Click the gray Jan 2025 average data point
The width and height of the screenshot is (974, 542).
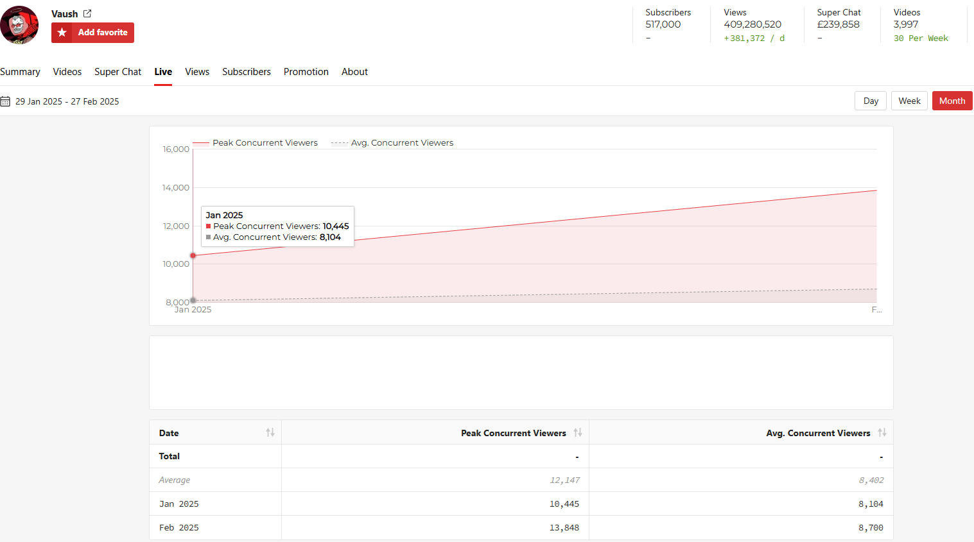coord(193,300)
